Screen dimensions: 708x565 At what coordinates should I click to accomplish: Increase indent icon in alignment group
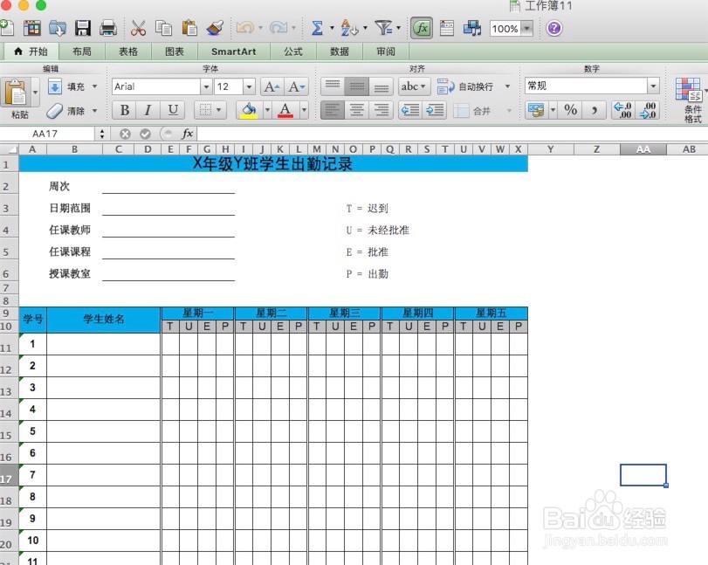435,110
